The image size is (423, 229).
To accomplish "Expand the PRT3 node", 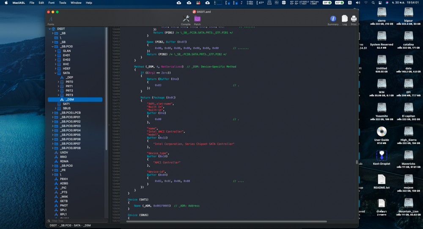I will click(58, 95).
